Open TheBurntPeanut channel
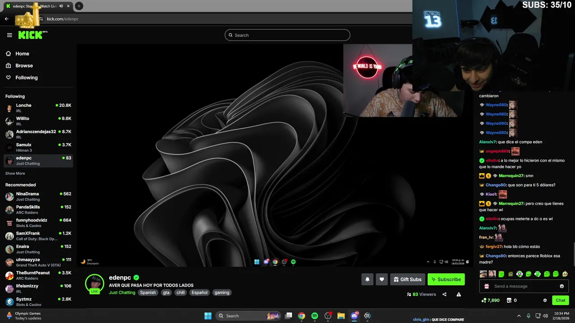Image resolution: width=575 pixels, height=323 pixels. [38, 275]
